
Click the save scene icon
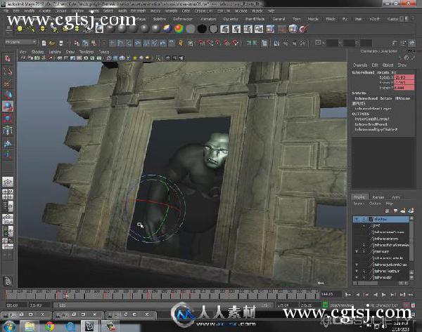[61, 43]
